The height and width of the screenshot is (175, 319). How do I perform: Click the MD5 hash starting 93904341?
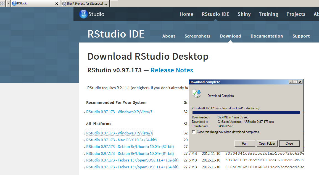[265, 153]
